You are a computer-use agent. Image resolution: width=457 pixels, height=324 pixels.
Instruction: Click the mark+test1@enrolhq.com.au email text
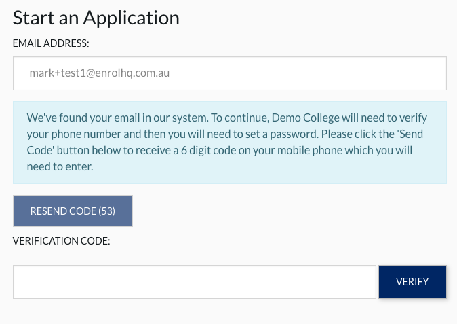99,73
